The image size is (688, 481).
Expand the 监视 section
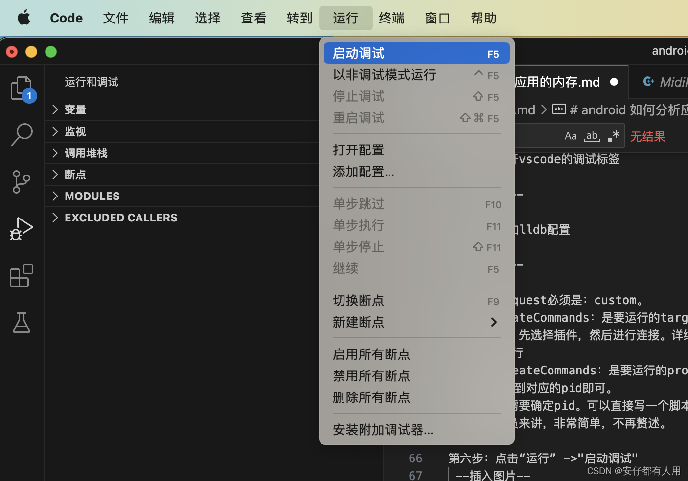(x=182, y=131)
